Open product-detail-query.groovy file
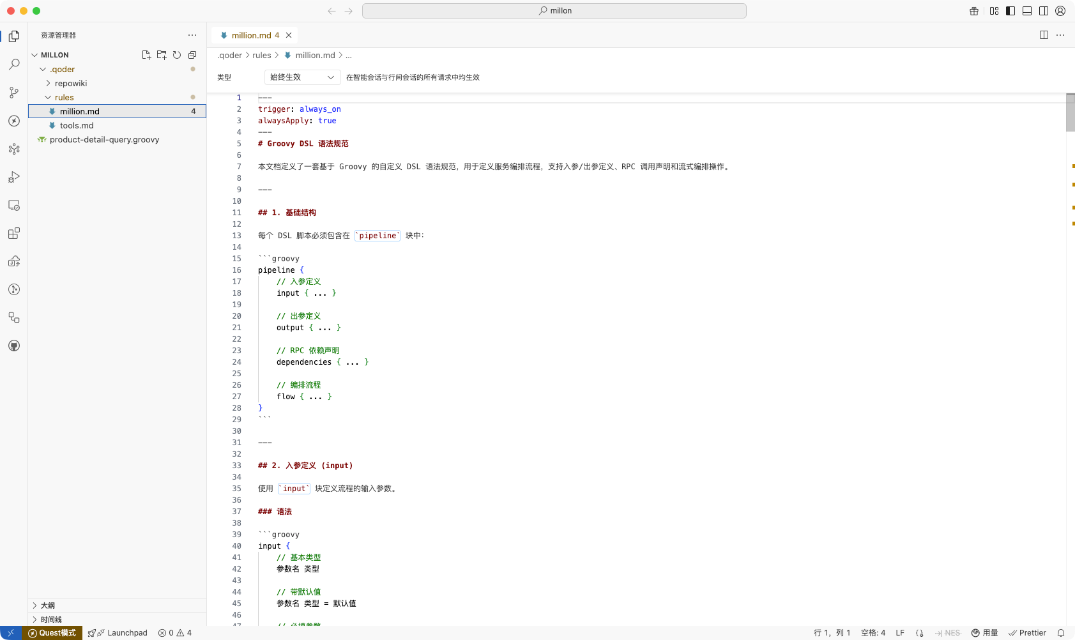 pos(118,139)
